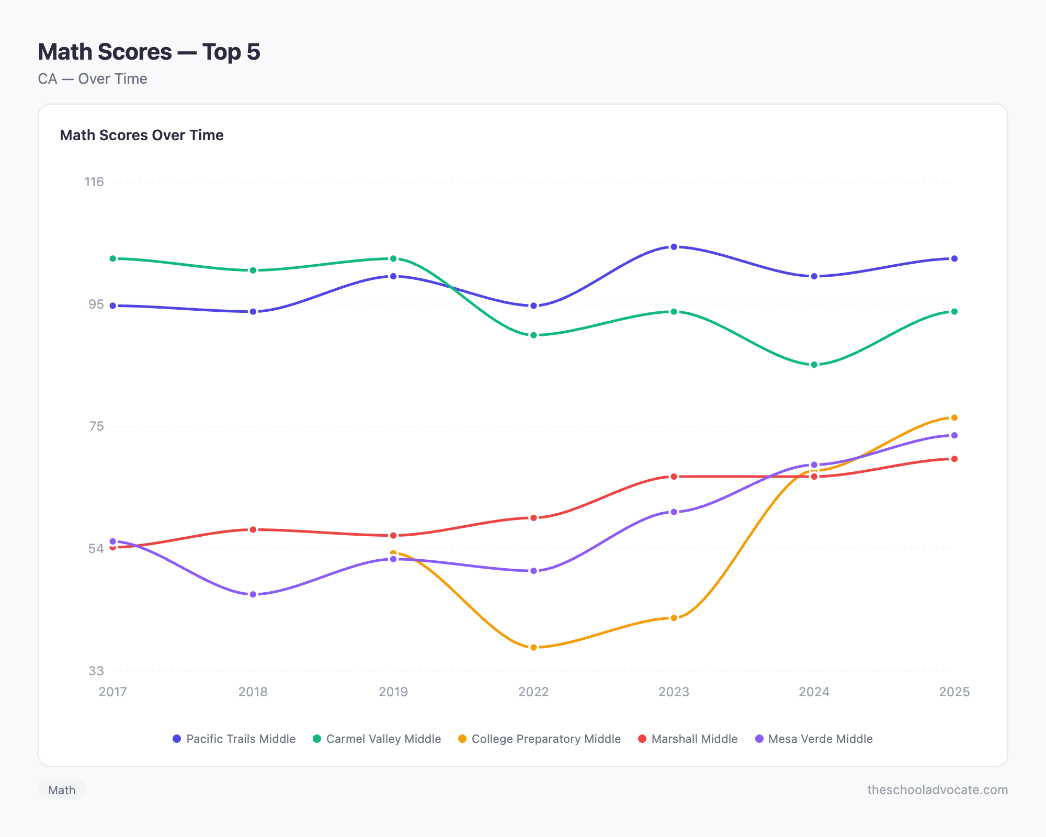Image resolution: width=1046 pixels, height=837 pixels.
Task: Click the green Carmel Valley Middle legend dot
Action: click(x=316, y=739)
